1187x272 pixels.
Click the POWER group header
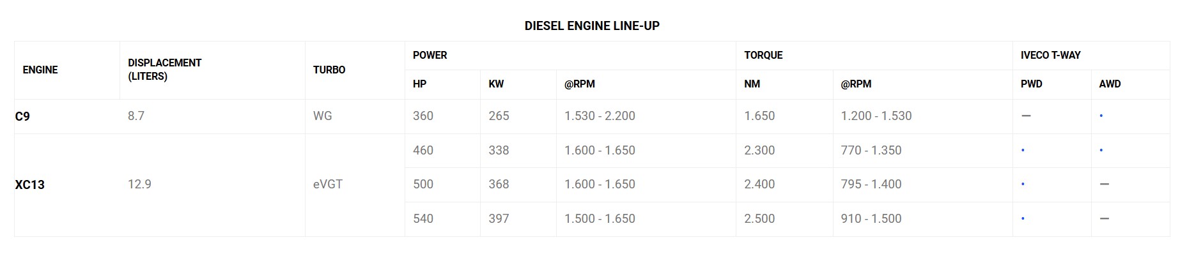coord(430,56)
